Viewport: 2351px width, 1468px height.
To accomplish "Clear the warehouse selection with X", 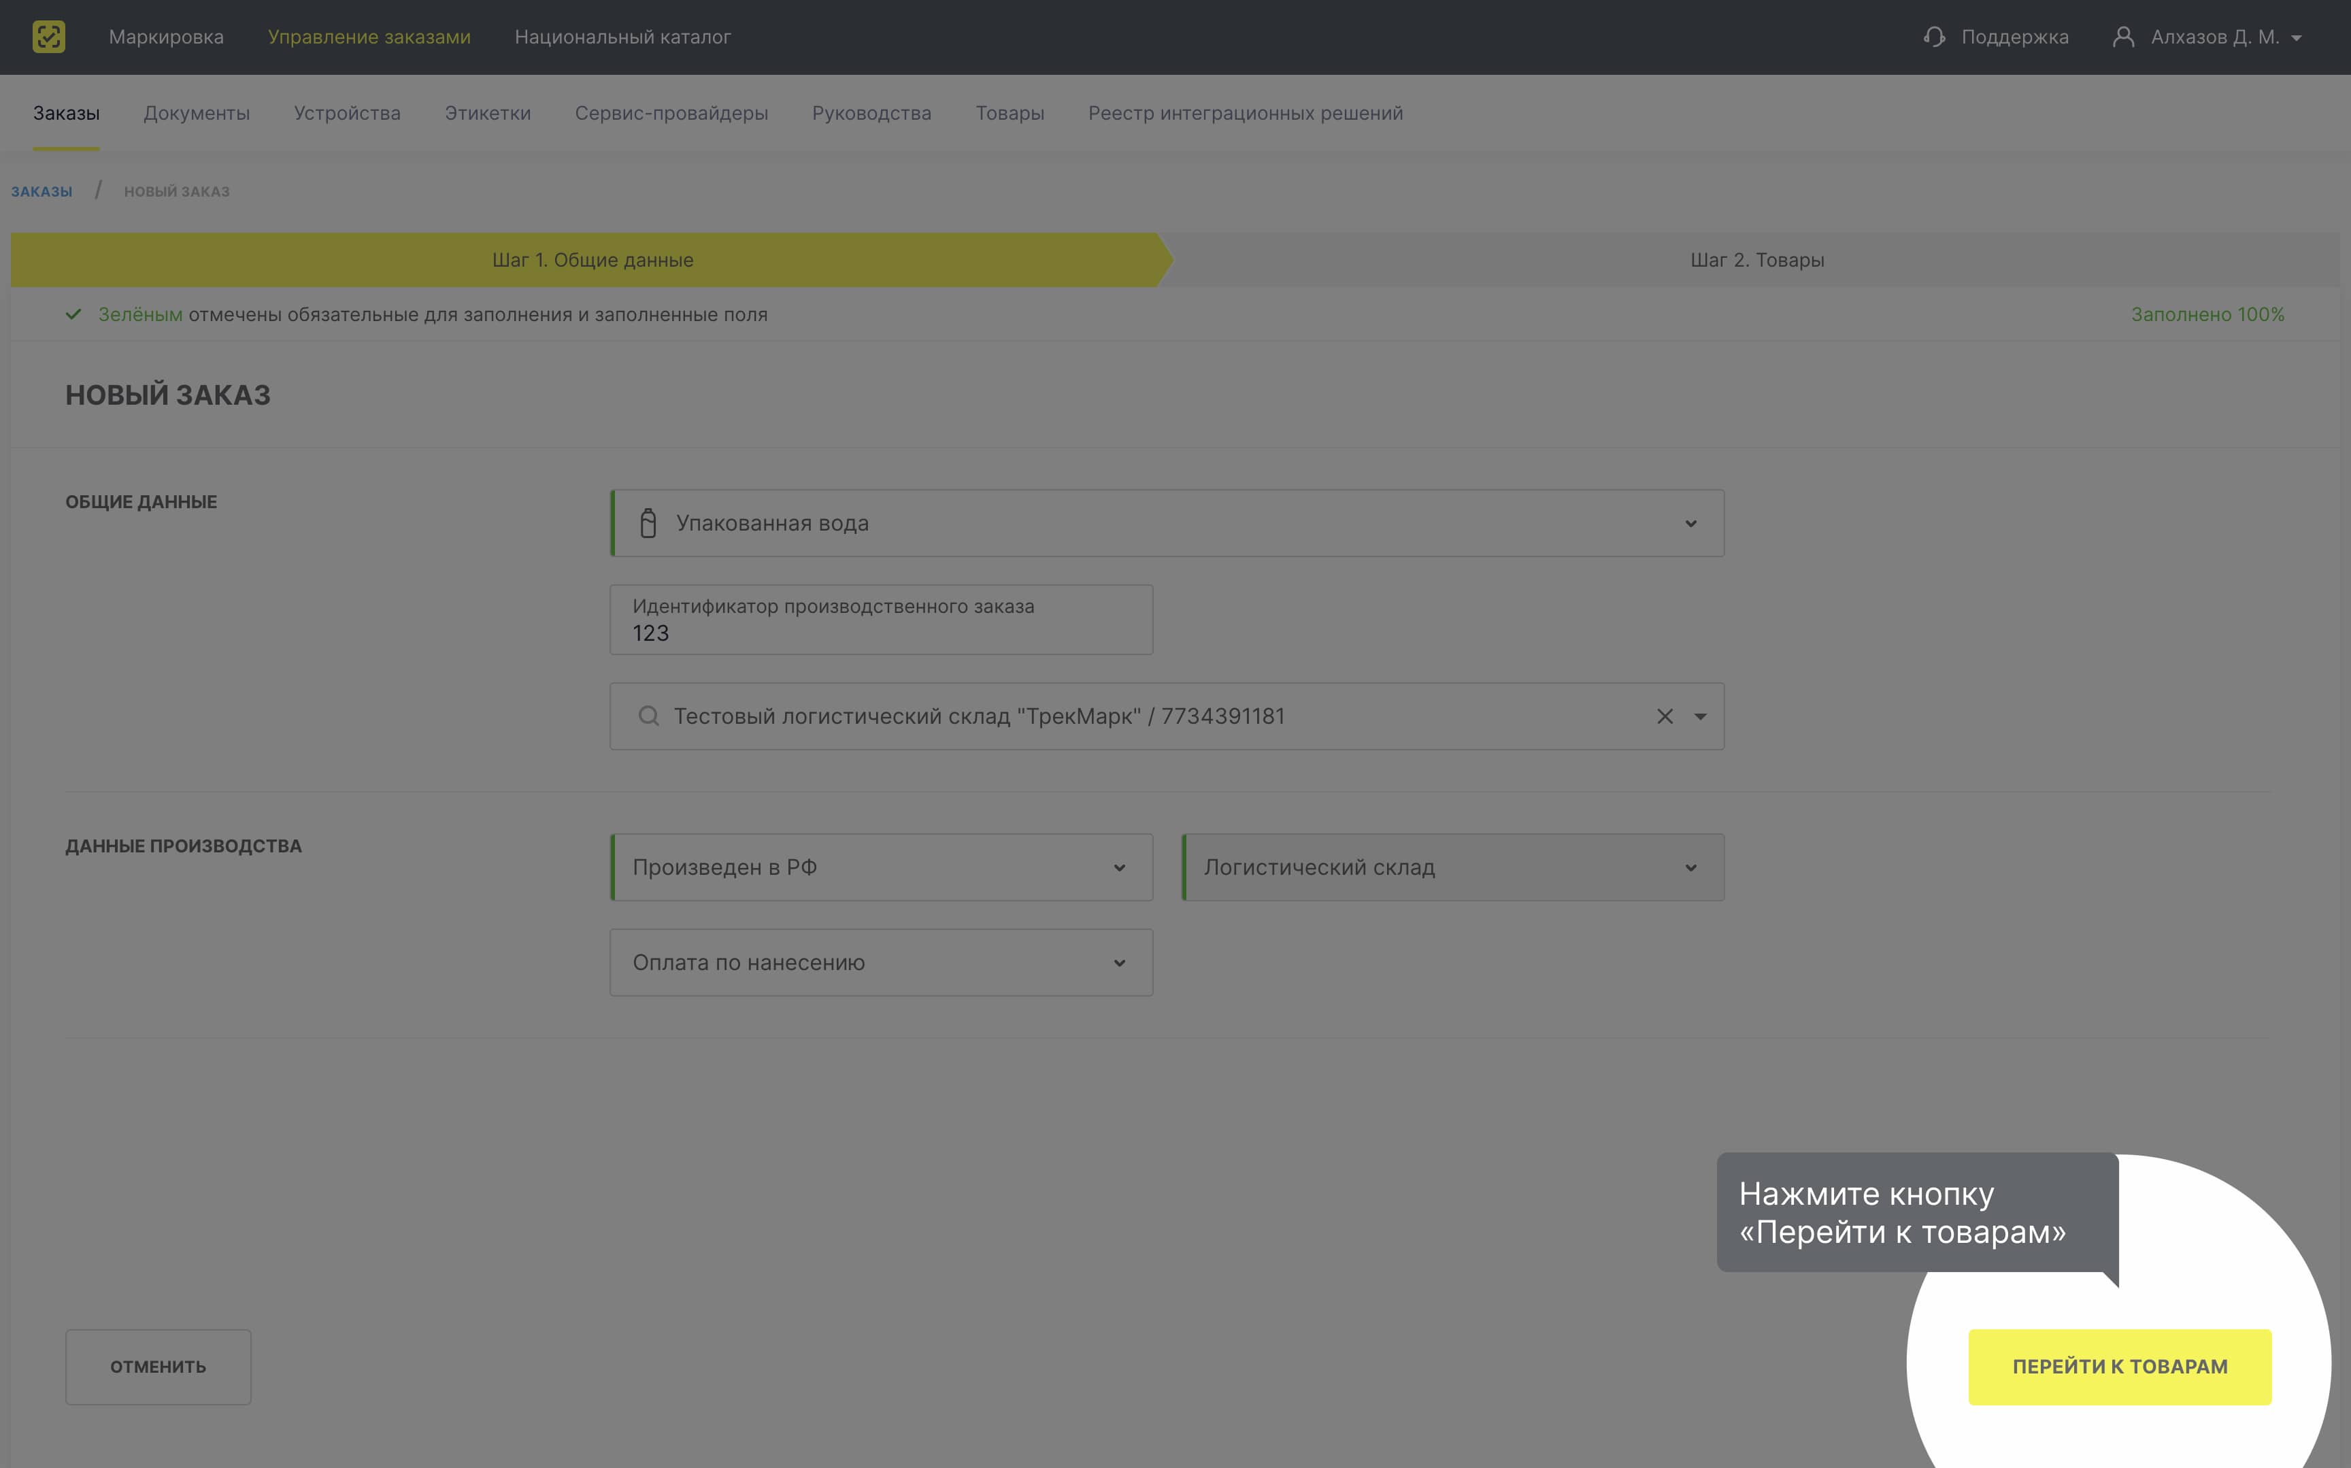I will tap(1665, 716).
